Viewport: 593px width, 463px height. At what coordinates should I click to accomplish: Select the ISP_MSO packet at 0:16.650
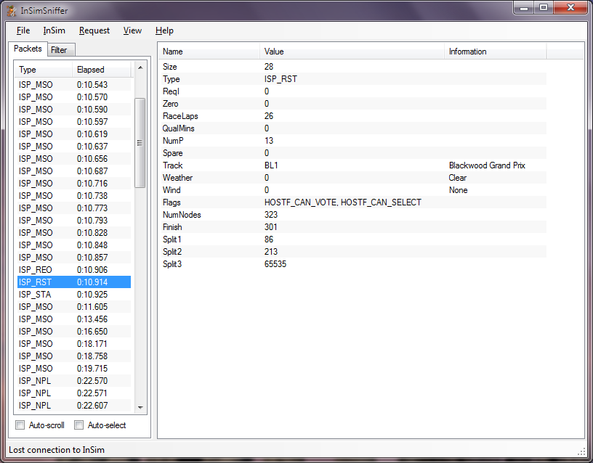coord(74,332)
